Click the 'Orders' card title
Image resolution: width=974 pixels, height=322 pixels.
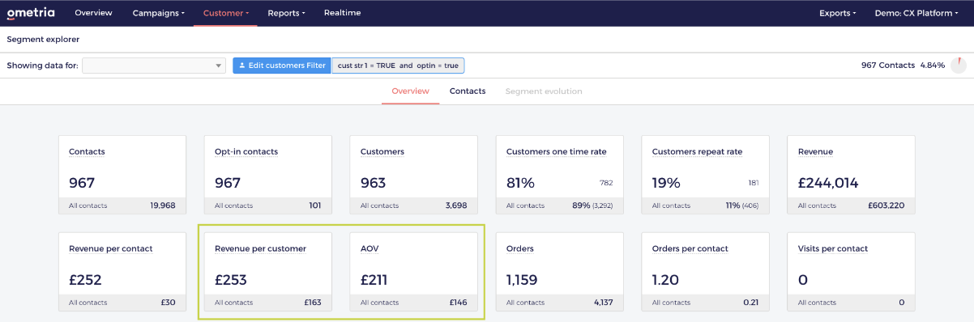coord(520,248)
